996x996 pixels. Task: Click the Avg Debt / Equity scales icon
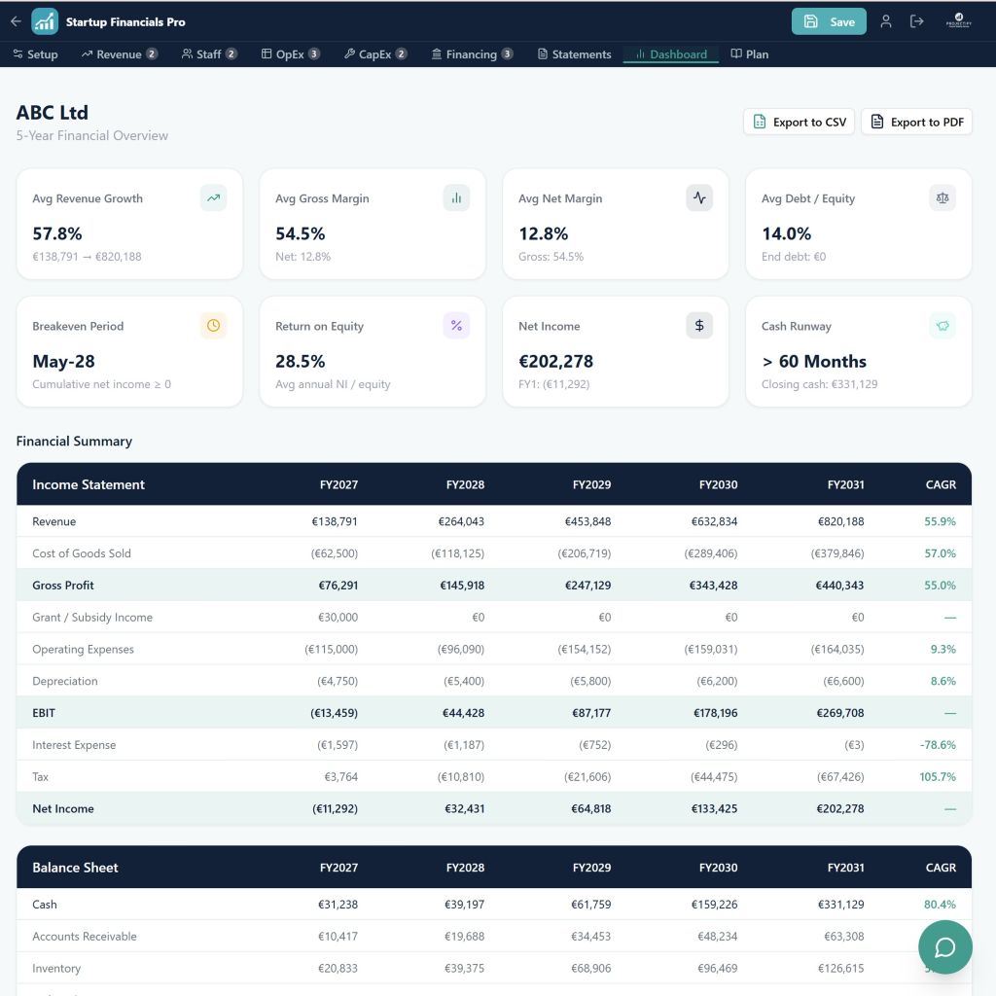pyautogui.click(x=943, y=198)
